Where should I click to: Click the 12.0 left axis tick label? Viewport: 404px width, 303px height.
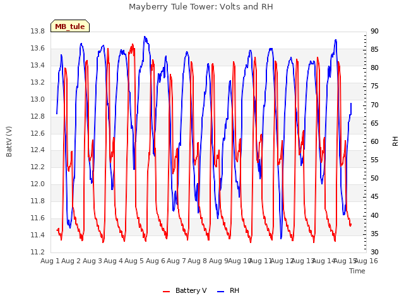coord(37,184)
